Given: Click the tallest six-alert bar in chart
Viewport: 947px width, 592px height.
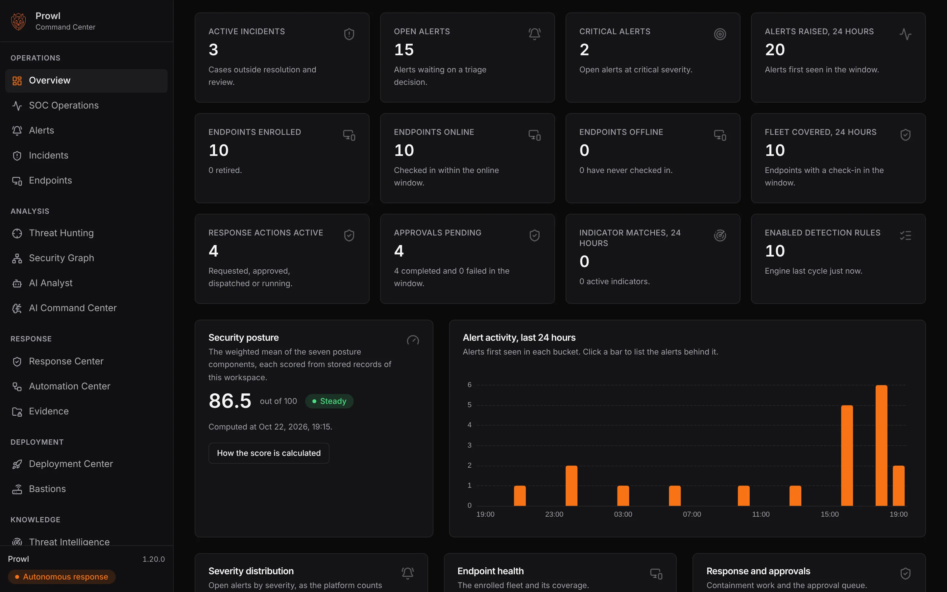Looking at the screenshot, I should pos(881,445).
